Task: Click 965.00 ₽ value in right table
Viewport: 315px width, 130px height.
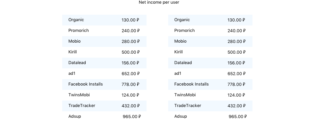Action: (238, 117)
